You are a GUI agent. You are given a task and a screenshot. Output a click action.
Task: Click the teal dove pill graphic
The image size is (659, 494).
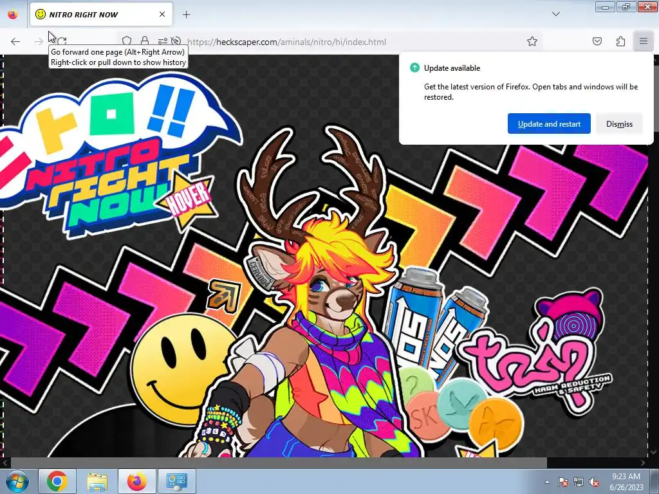click(461, 403)
